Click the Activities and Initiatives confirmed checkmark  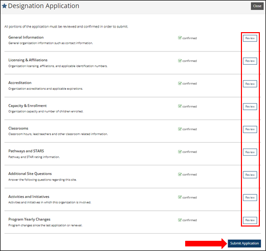coord(180,197)
